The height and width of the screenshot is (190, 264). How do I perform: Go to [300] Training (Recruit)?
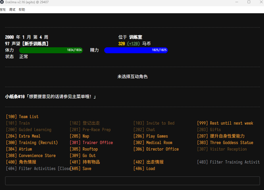32,143
